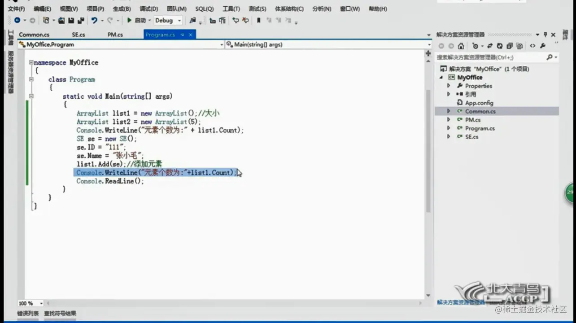Click the navigate backward toolbar icon
Screen dimensions: 576x323
click(x=17, y=20)
